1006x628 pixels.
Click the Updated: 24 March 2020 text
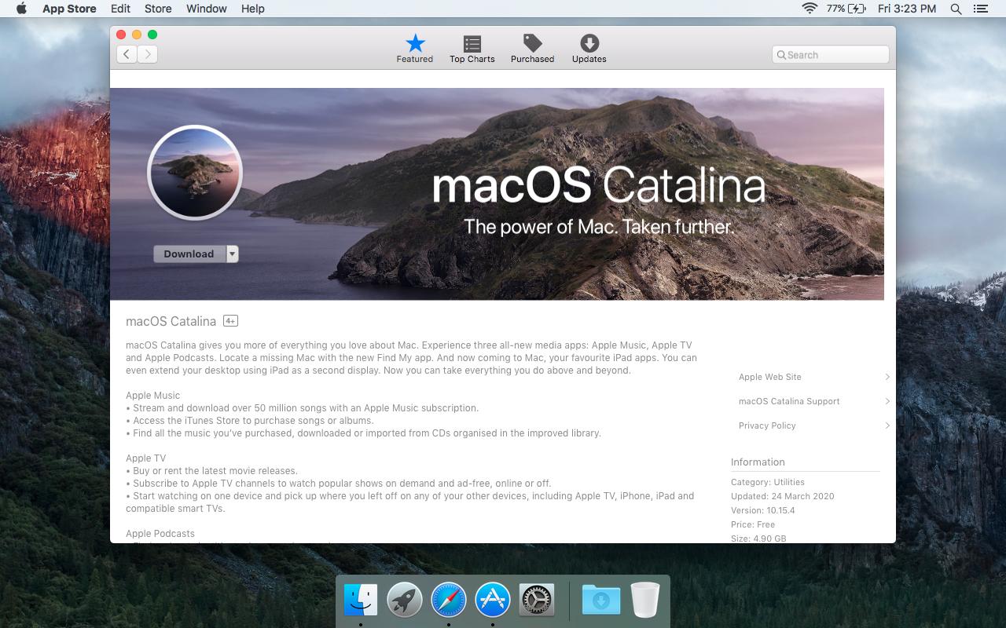(783, 496)
